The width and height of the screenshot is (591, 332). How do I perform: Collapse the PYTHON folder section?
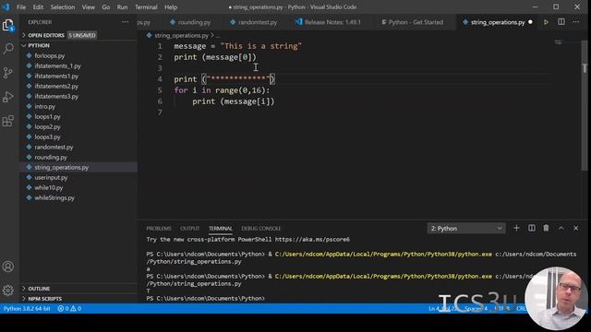[38, 45]
